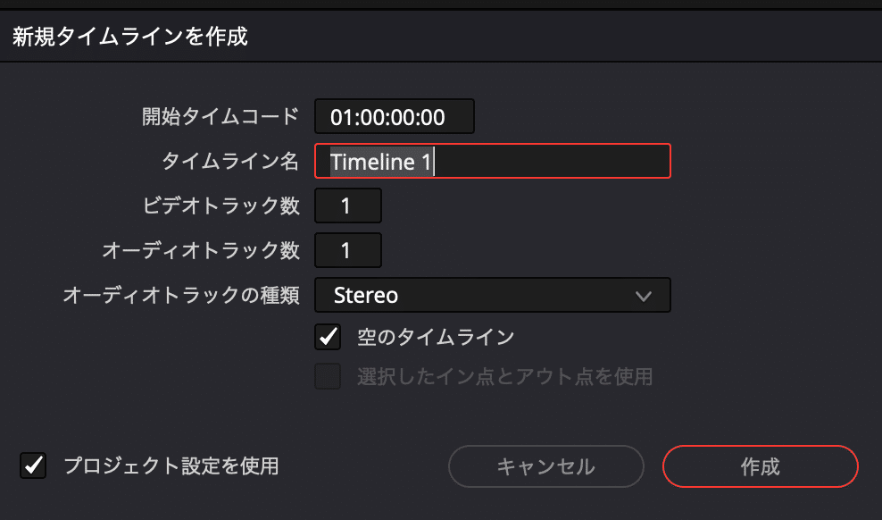
Task: Click the 選択したイン点とアウト点を使用 checkbox
Action: (328, 377)
